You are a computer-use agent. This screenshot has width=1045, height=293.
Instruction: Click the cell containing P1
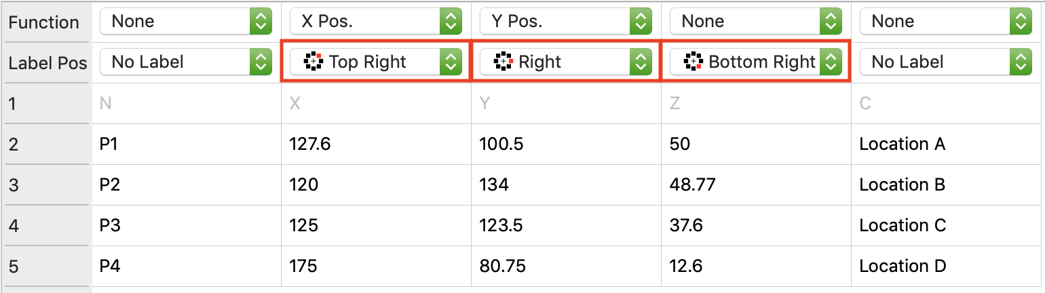tap(185, 144)
